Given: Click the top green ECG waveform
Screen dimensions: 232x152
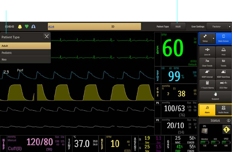Looking at the screenshot, I should [102, 40].
